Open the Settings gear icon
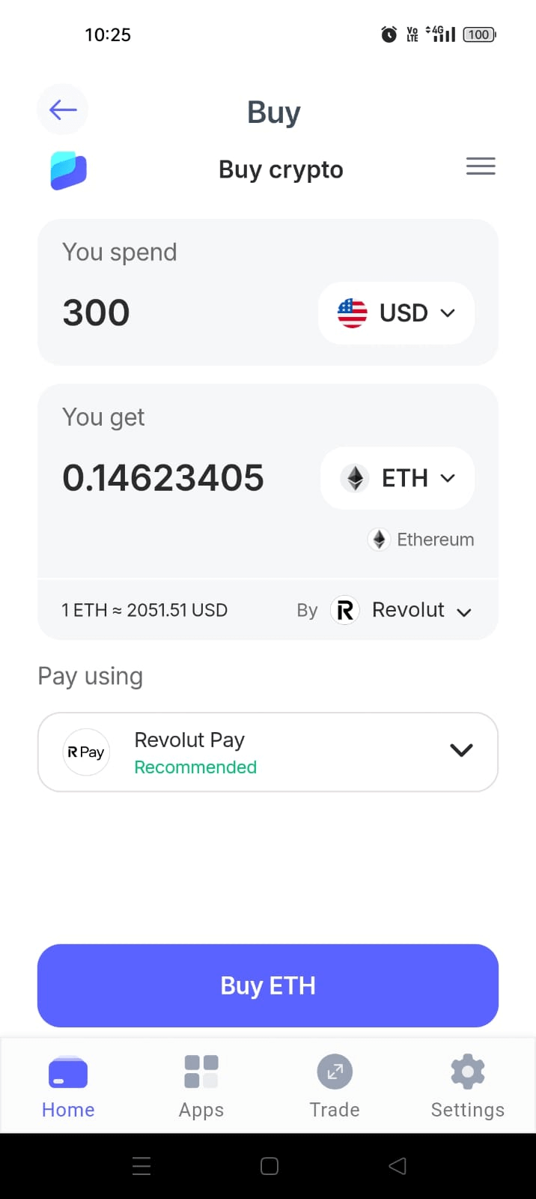This screenshot has width=536, height=1199. (467, 1072)
